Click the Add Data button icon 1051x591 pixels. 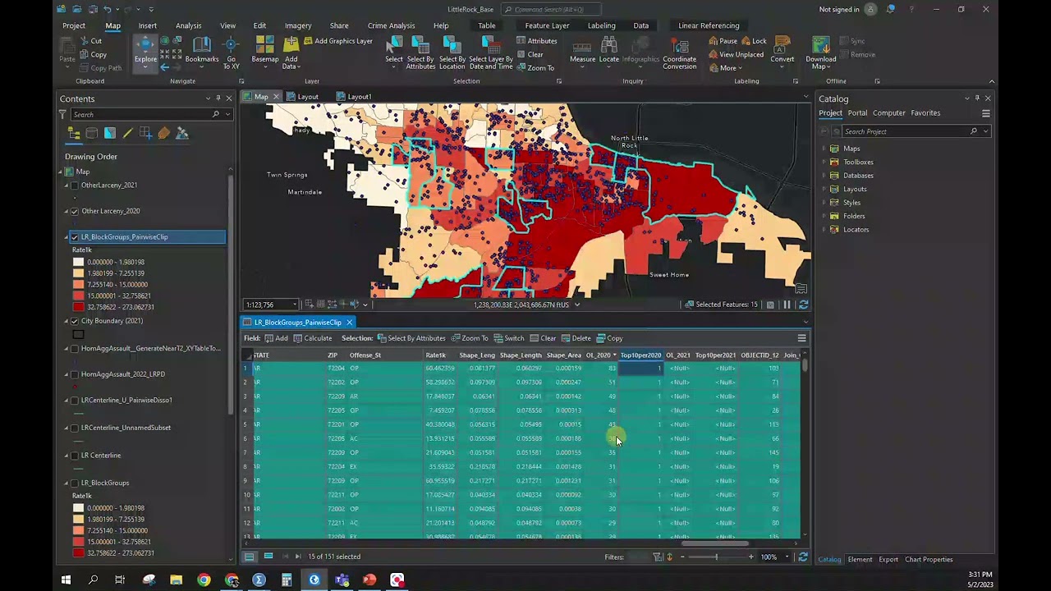pyautogui.click(x=291, y=45)
